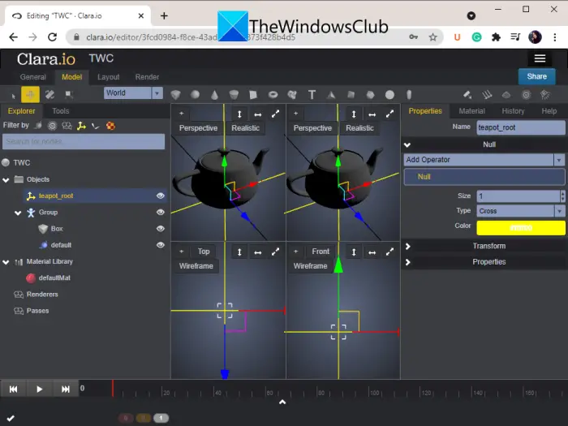Insert a text object with T icon

(312, 95)
